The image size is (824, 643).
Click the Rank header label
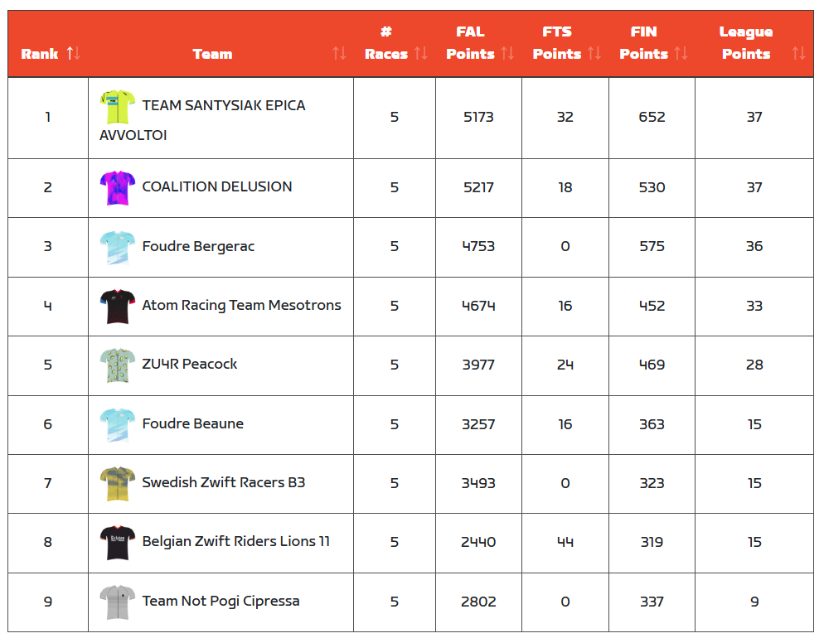[x=40, y=54]
